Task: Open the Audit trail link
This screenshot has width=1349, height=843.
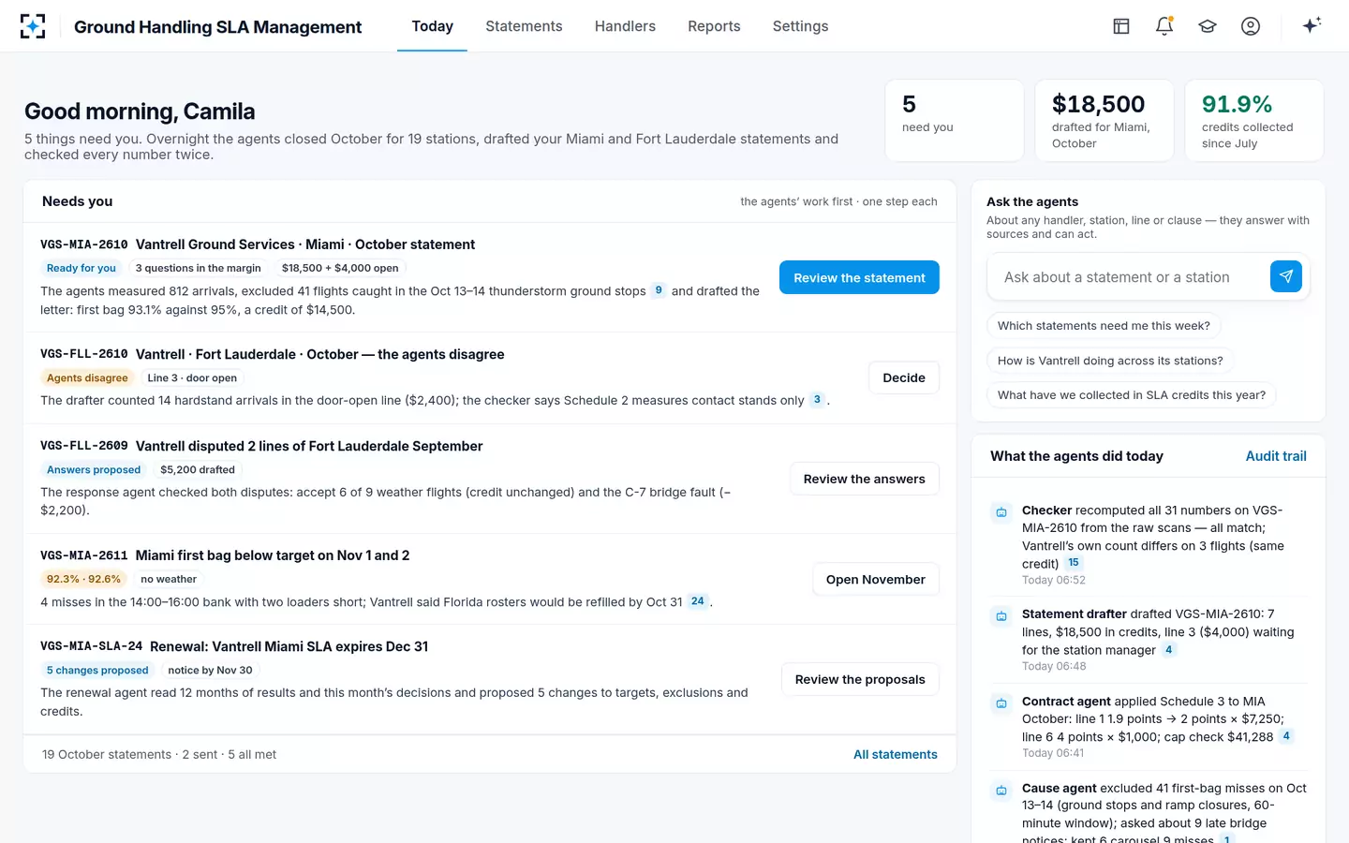Action: 1276,456
